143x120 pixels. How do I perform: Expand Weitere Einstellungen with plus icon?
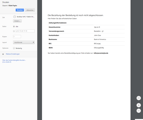3,54
